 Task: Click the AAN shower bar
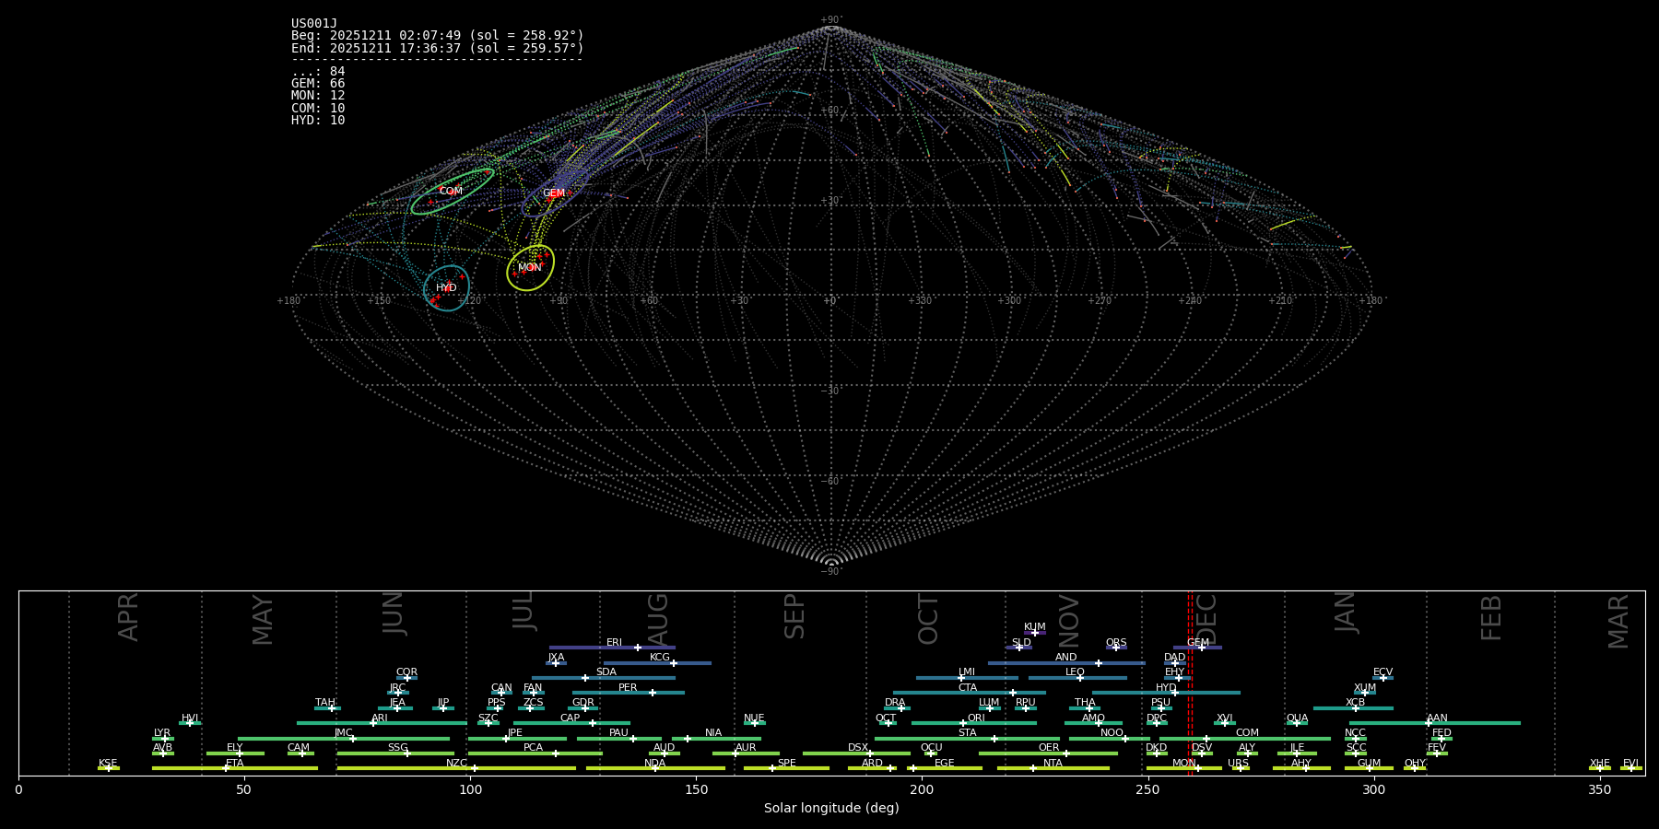(1435, 723)
